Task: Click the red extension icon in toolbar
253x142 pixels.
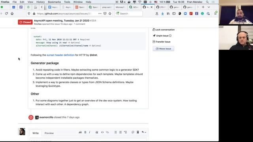Action: pos(191,14)
